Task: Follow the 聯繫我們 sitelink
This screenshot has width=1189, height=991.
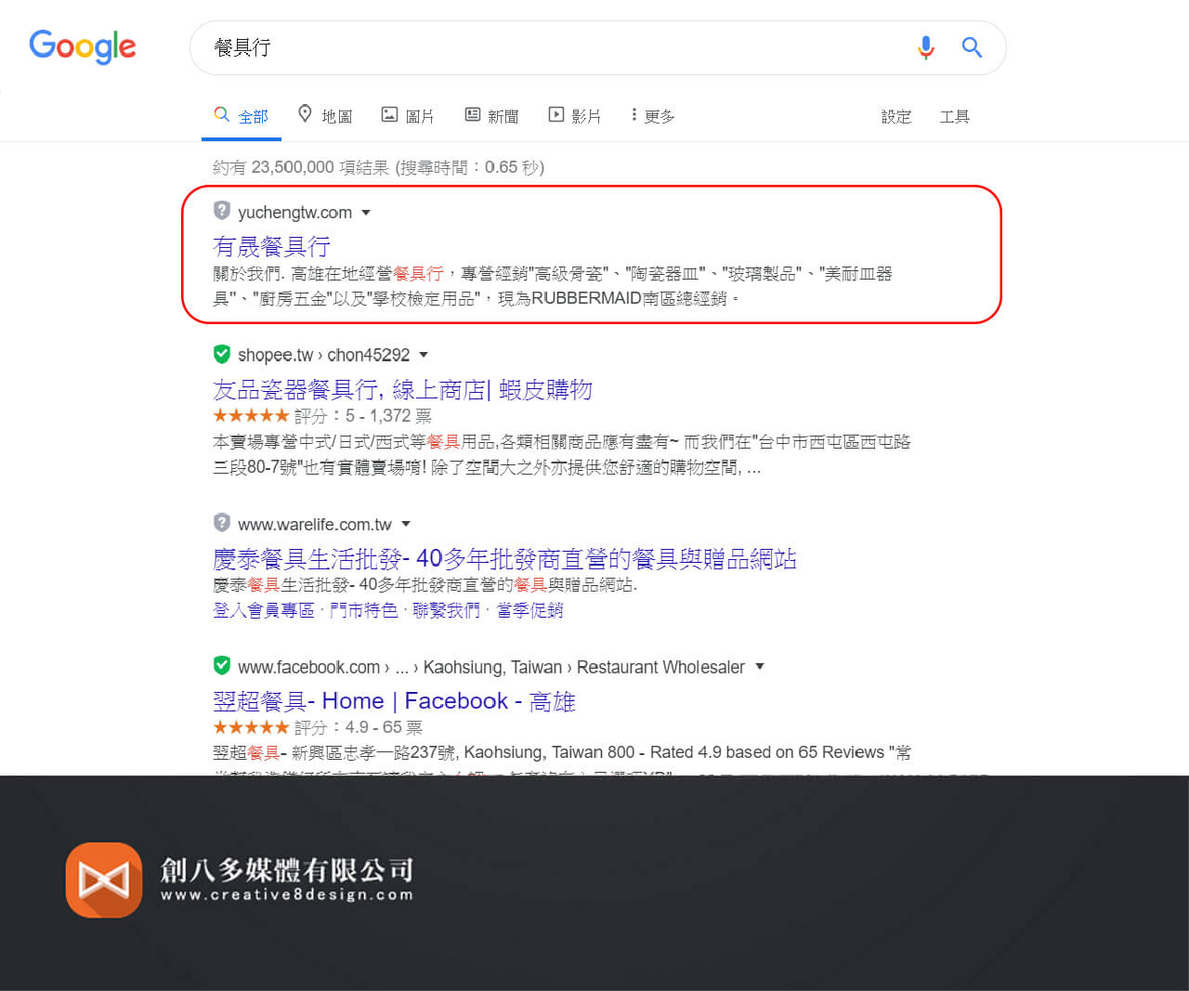Action: (x=446, y=610)
